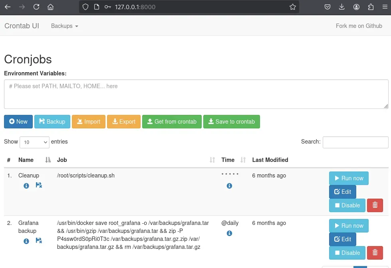Reload the page with the refresh icon

click(36, 7)
